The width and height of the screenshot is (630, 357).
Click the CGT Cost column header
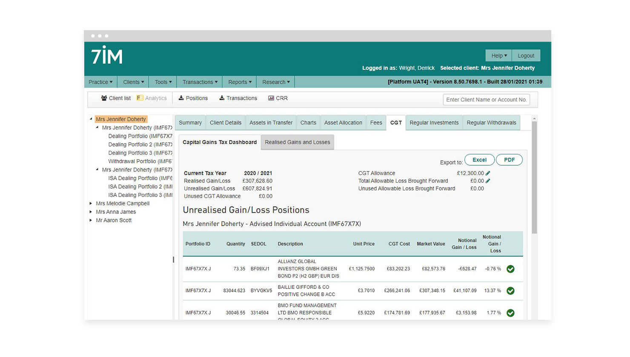(399, 244)
